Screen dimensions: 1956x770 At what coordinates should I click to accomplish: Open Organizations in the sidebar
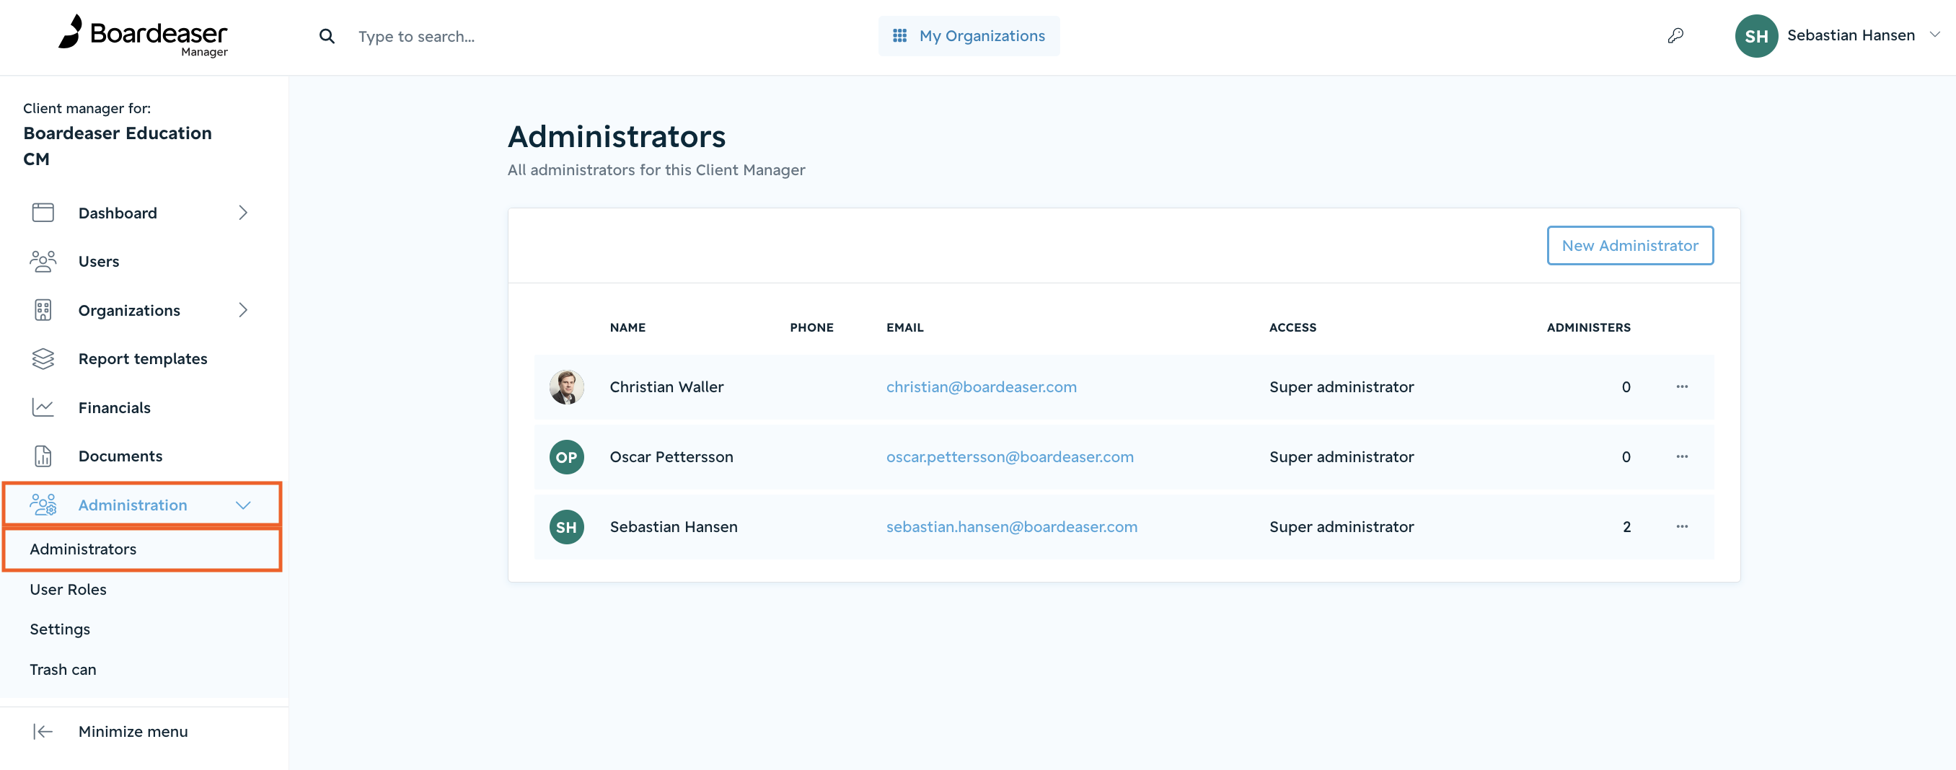tap(129, 311)
